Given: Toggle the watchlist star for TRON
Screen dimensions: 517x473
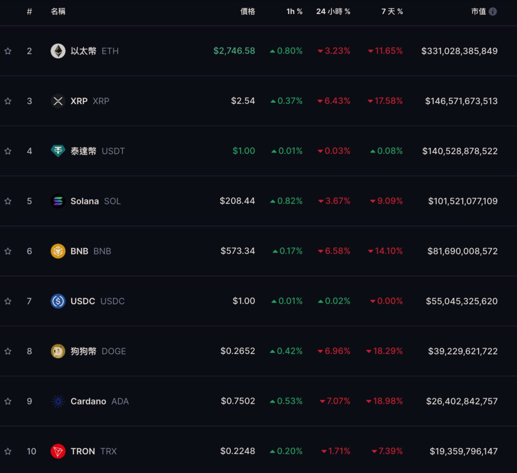Looking at the screenshot, I should coord(8,451).
